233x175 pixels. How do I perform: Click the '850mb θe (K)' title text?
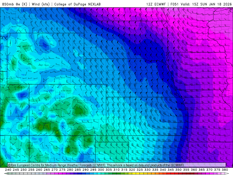click(15, 4)
